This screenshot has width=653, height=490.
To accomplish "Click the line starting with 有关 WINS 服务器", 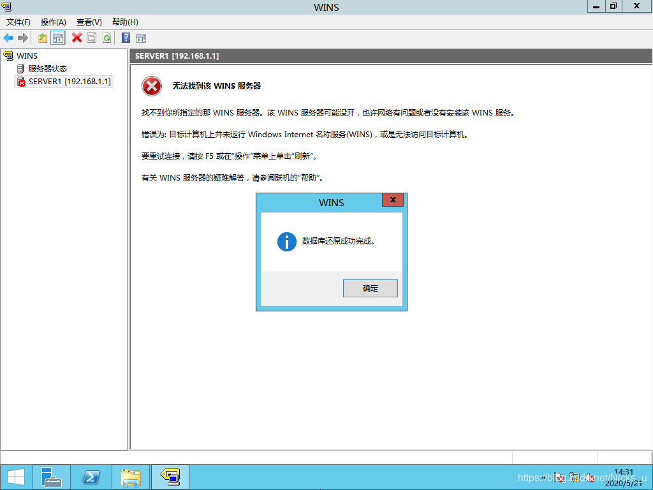I will coord(233,178).
